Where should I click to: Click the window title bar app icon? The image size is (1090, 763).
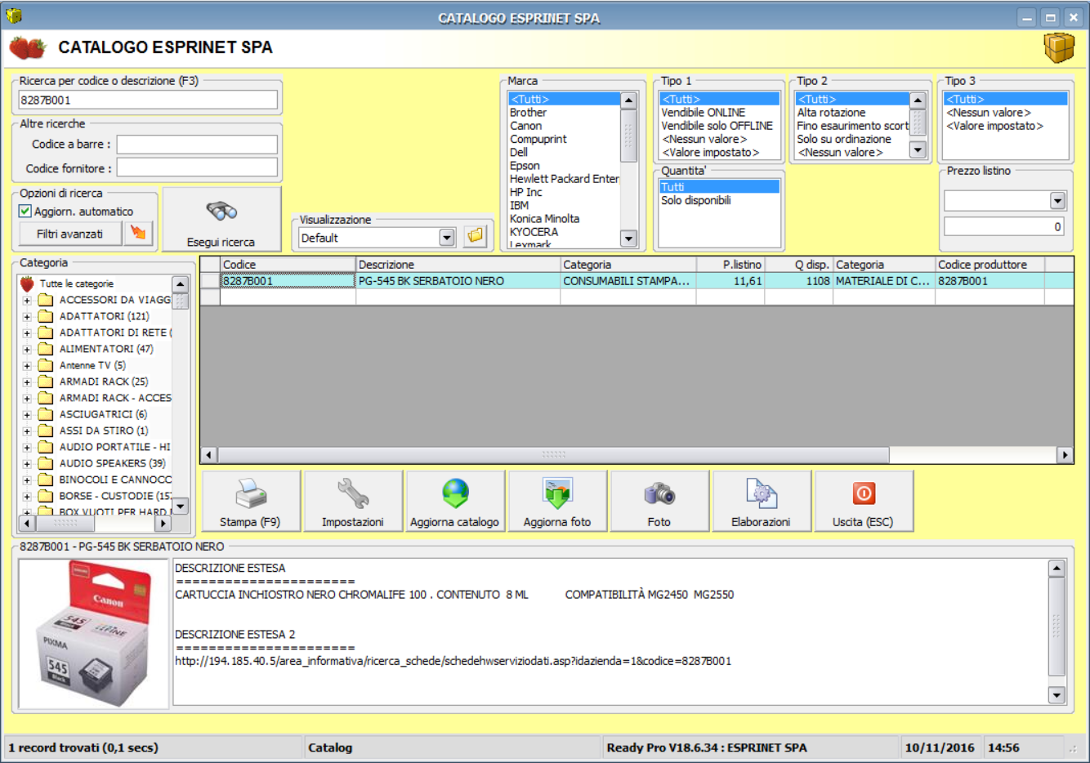(13, 16)
